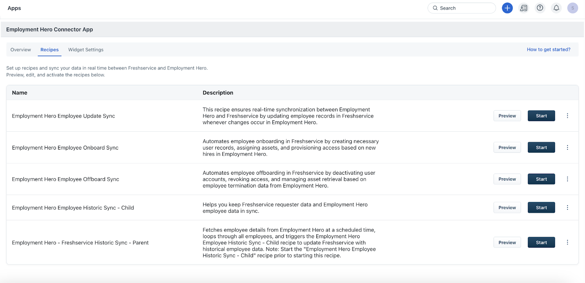
Task: Click the magnifier icon in search box
Action: [435, 8]
